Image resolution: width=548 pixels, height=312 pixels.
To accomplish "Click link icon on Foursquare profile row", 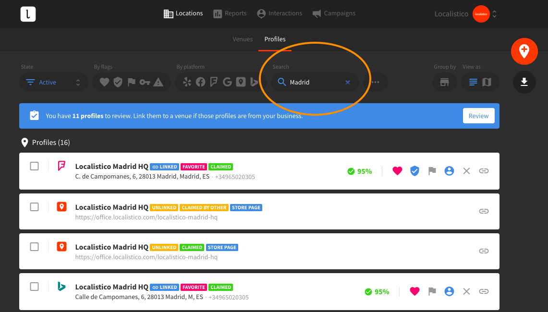I will click(x=484, y=171).
